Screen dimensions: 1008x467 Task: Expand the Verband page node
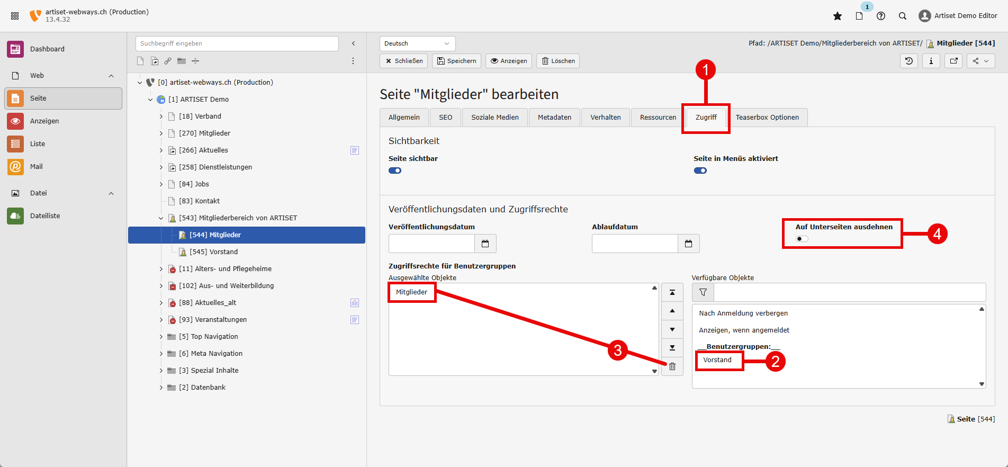point(161,116)
